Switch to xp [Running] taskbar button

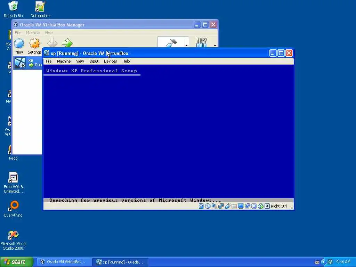click(x=120, y=262)
